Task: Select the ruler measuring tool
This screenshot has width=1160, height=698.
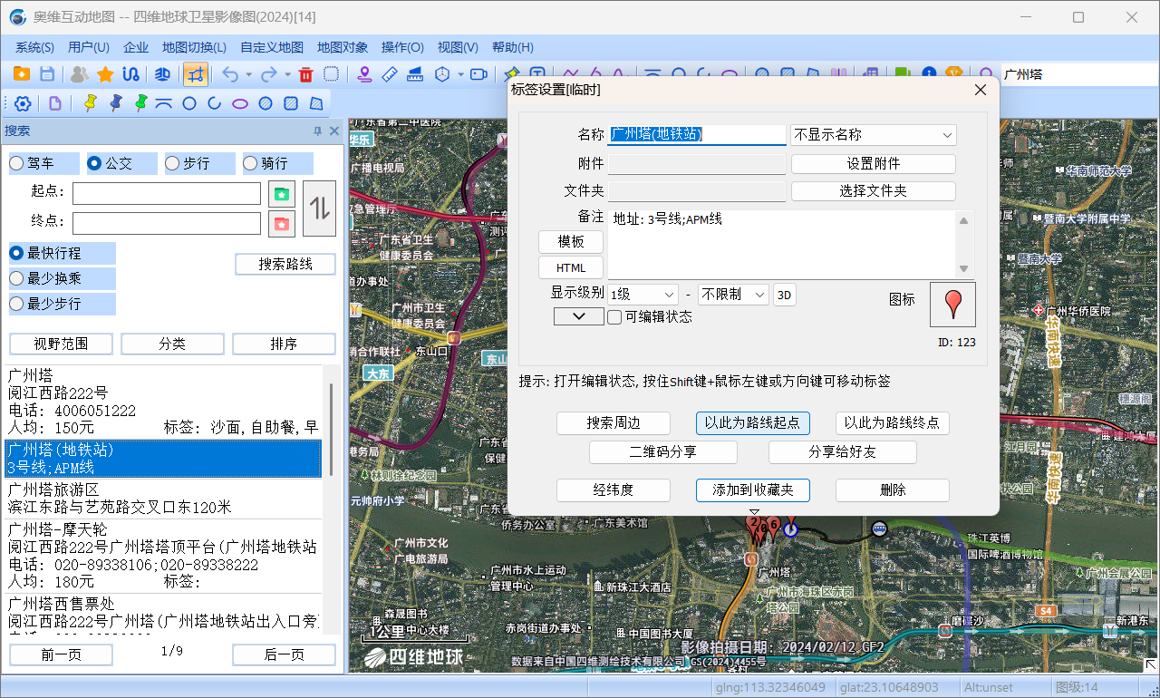Action: [390, 74]
